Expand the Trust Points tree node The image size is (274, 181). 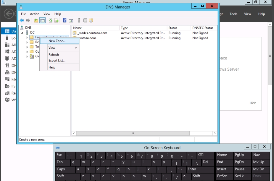coord(27,47)
